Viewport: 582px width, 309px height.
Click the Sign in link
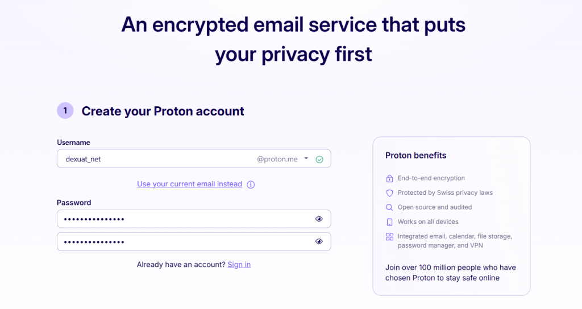[x=239, y=265]
